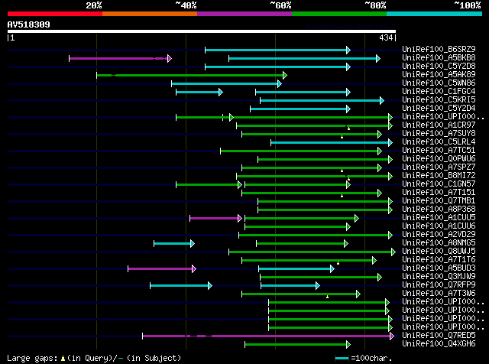This screenshot has height=364, width=489.
Task: Select the cyan alignment bar for C5LRL4
Action: 332,143
